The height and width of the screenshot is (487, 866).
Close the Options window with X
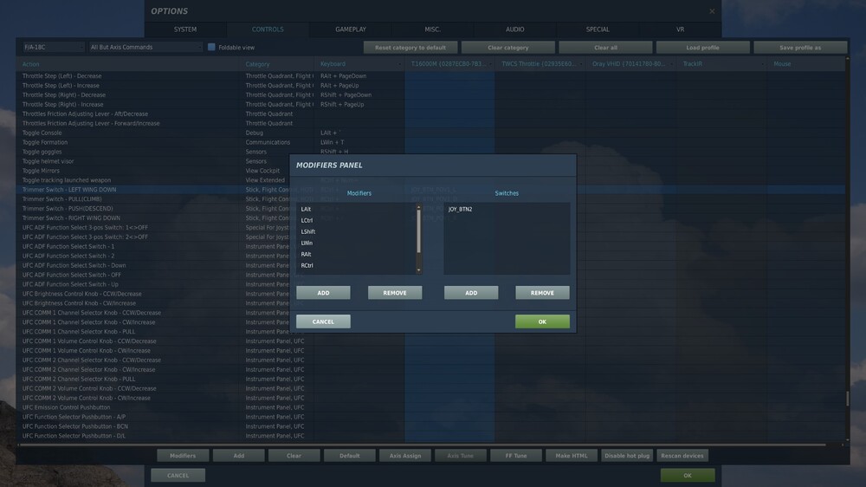712,11
